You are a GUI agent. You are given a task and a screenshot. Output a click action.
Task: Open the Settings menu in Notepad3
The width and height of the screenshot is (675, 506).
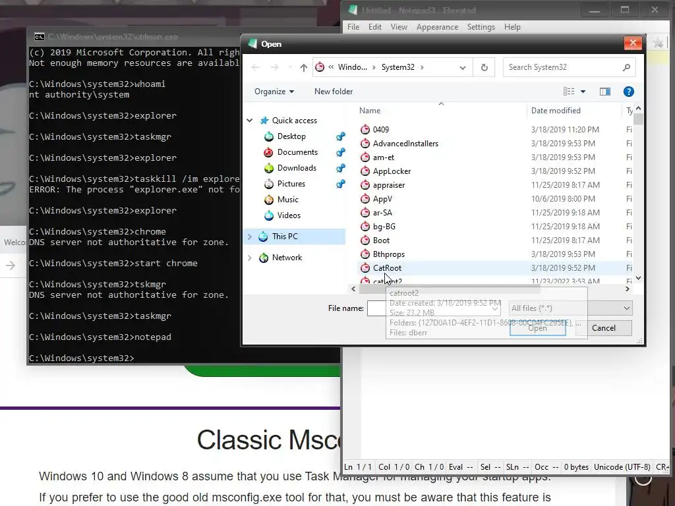tap(481, 27)
